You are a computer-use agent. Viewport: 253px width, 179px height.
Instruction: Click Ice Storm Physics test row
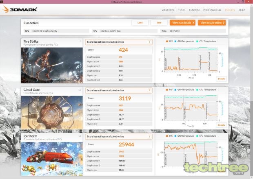pyautogui.click(x=119, y=170)
